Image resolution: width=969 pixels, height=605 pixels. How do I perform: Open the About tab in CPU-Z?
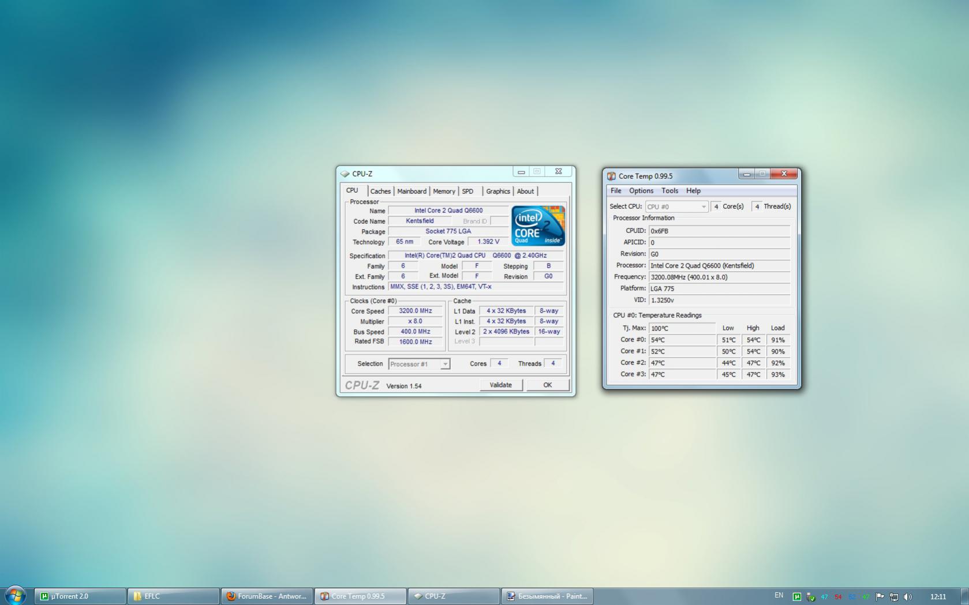point(525,191)
